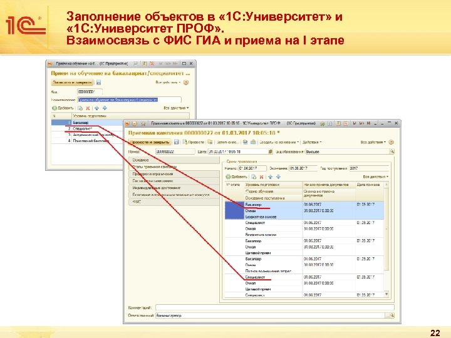Click the save diskette icon in the back window

[99, 83]
